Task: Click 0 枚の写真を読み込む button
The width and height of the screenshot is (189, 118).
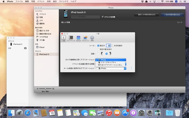Action: click(x=172, y=15)
